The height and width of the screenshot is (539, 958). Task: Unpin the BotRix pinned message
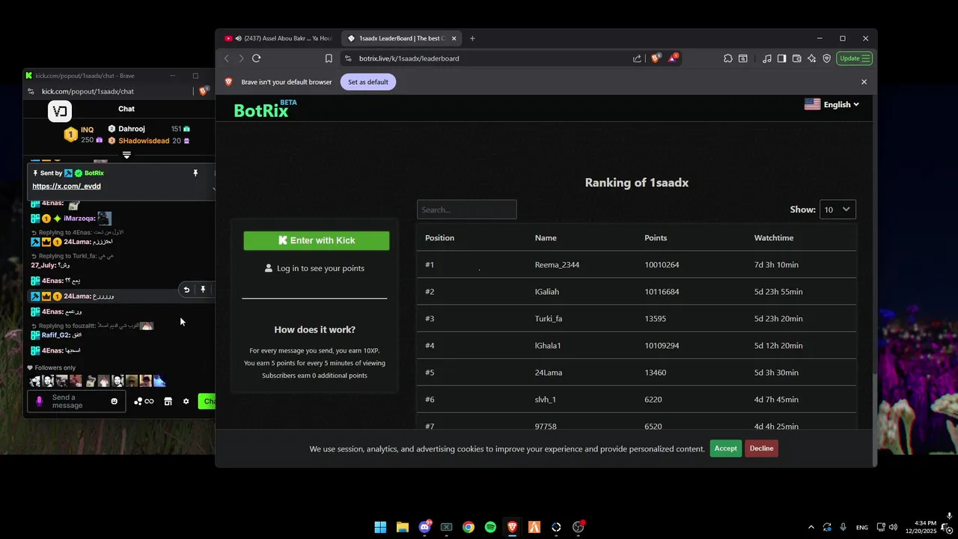click(x=195, y=173)
